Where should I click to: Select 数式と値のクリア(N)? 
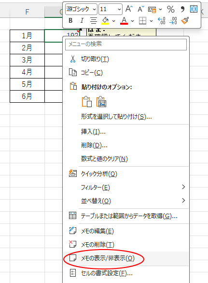click(x=126, y=159)
